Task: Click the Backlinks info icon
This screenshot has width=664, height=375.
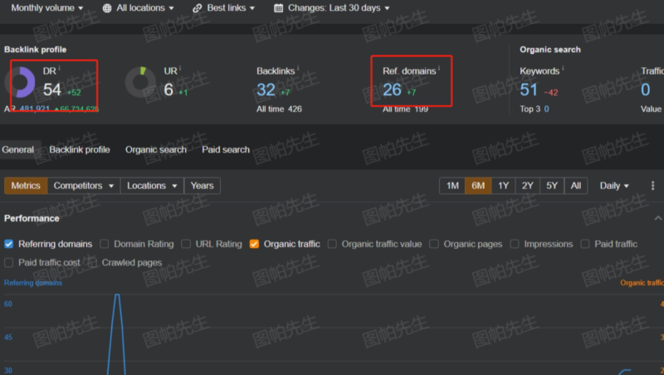Action: click(x=299, y=69)
